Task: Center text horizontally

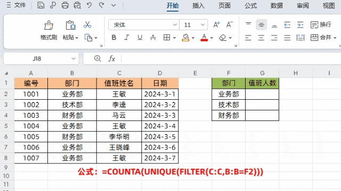Action: [x=261, y=38]
